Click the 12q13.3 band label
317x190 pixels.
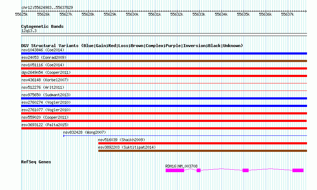point(29,31)
